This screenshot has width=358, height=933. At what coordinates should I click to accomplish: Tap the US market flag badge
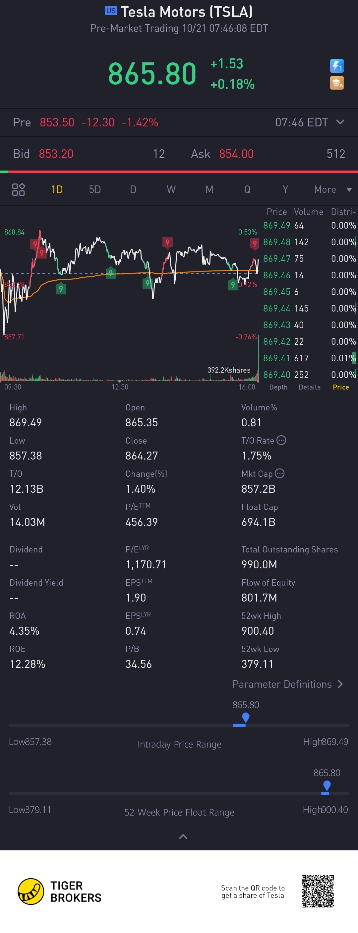tap(111, 11)
